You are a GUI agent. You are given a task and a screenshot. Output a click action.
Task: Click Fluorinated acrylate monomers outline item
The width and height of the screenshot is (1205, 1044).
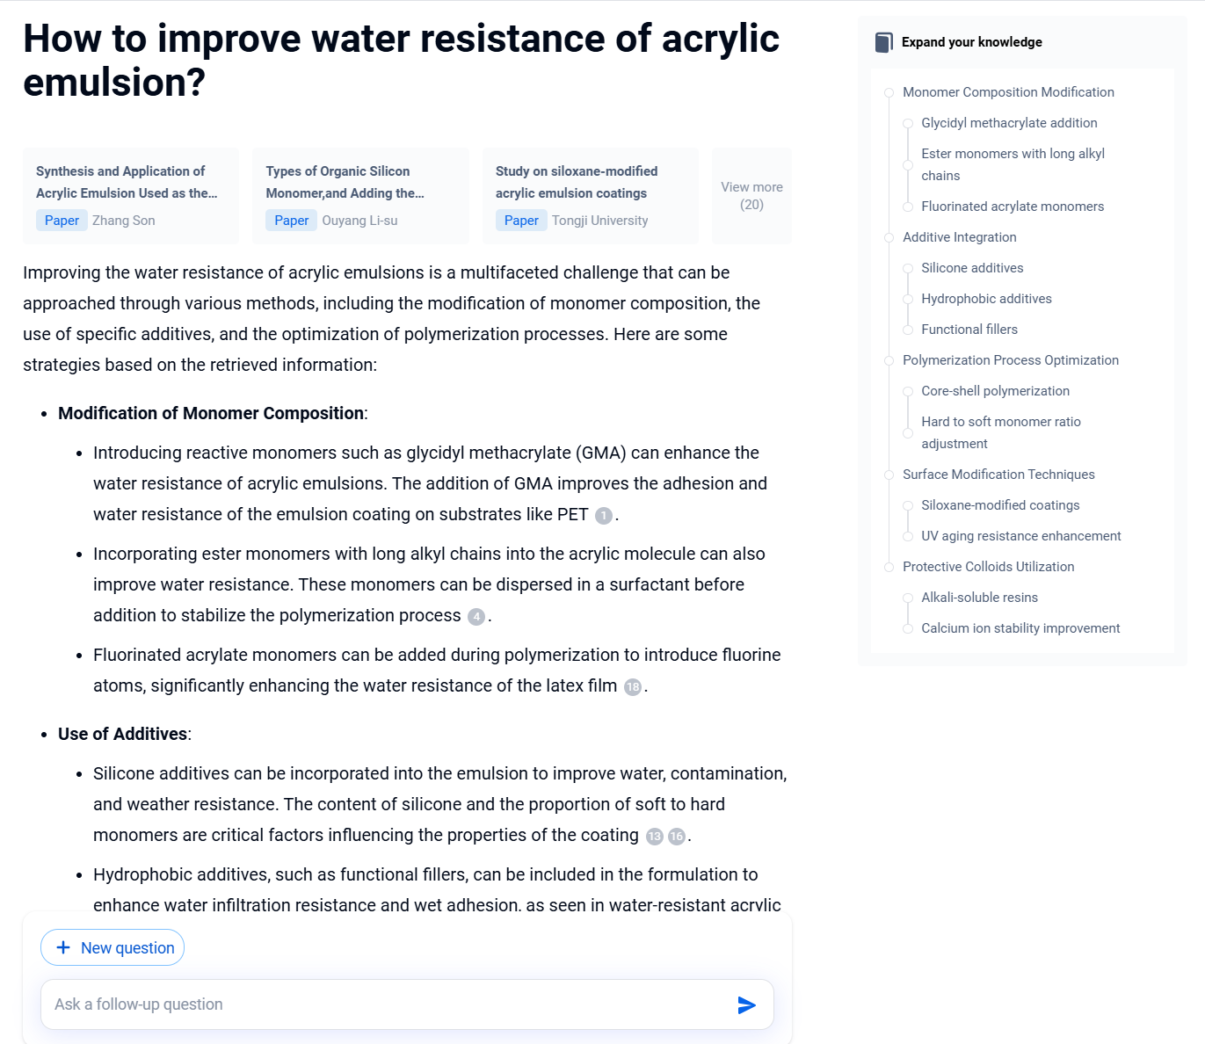[x=1012, y=207]
